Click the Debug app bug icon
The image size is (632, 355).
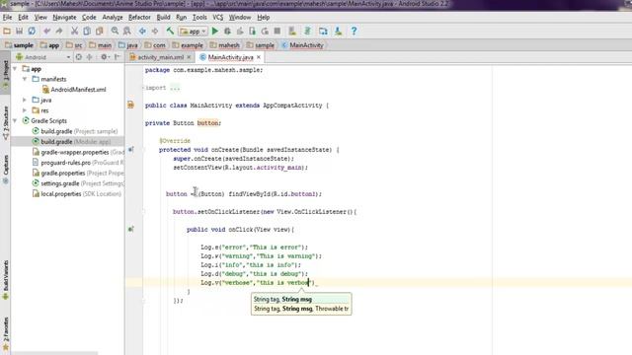[227, 31]
